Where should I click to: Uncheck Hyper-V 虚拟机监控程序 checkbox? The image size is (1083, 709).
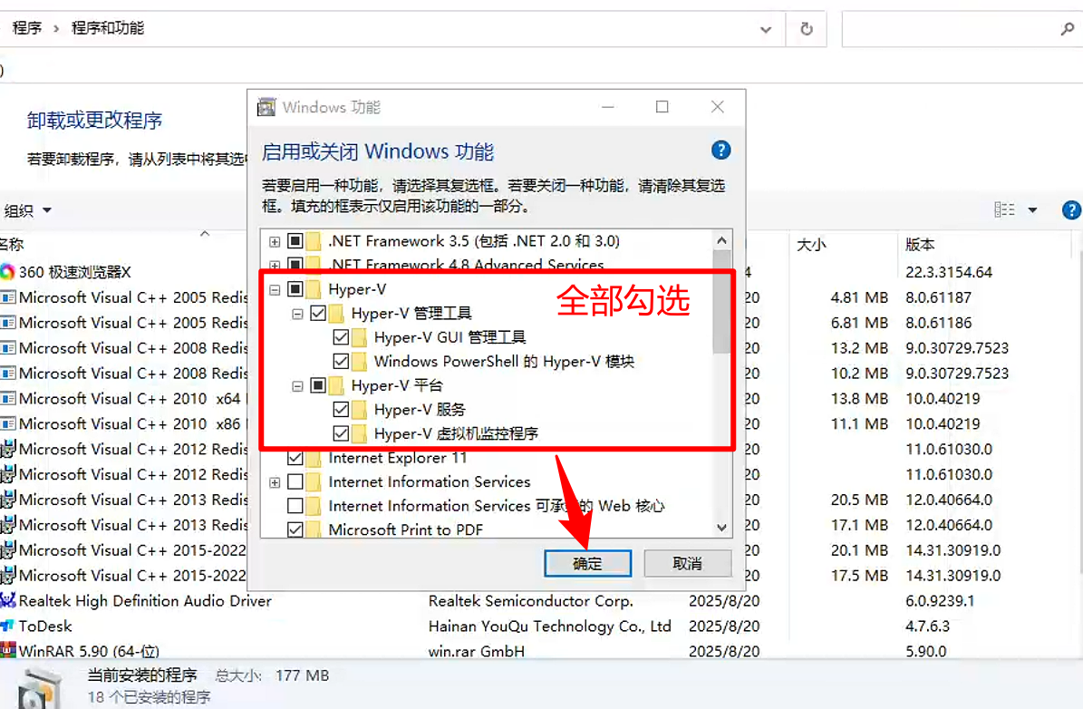(341, 434)
